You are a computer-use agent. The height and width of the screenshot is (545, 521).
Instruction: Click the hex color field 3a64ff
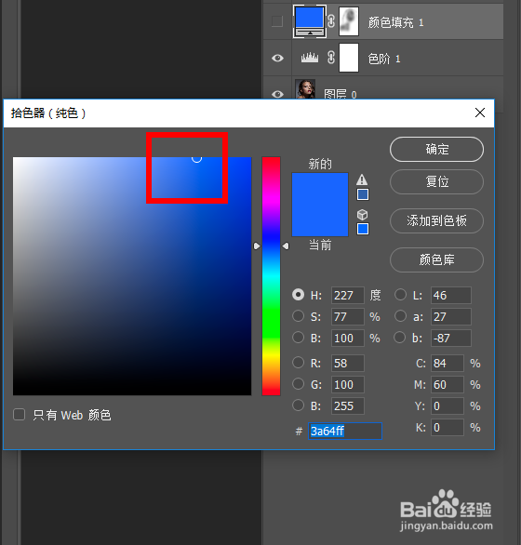345,431
